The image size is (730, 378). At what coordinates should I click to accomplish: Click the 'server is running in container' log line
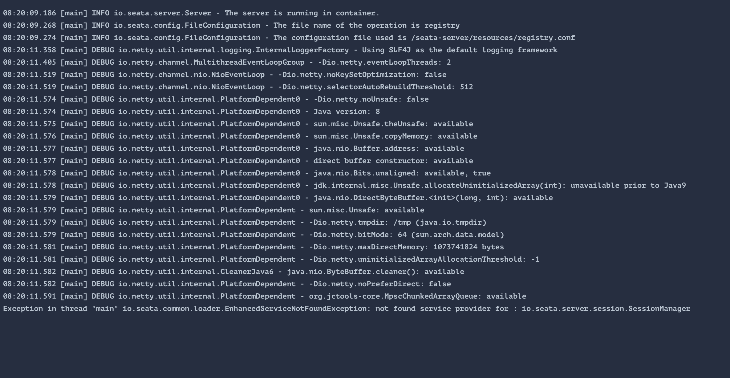click(191, 13)
